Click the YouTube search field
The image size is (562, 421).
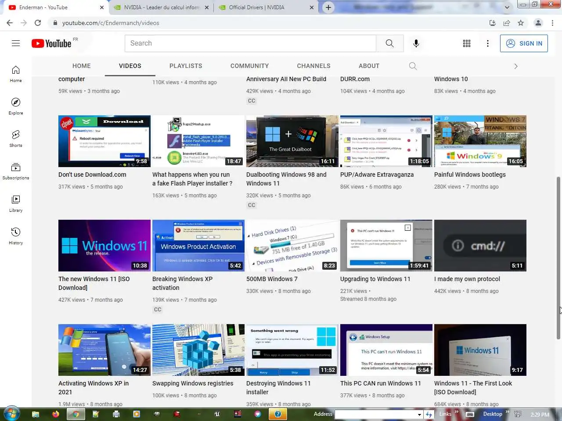click(250, 43)
